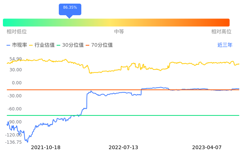Screen dimensions: 249x160
Task: Select the 2022-07-13 date axis label
Action: [123, 148]
